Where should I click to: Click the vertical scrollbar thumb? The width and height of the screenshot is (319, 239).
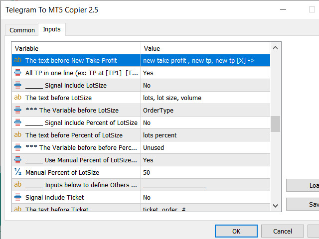click(275, 123)
